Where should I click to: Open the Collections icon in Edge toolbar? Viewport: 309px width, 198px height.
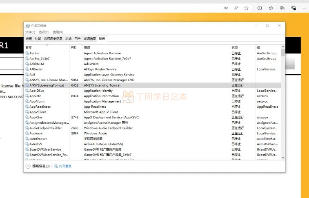282,8
